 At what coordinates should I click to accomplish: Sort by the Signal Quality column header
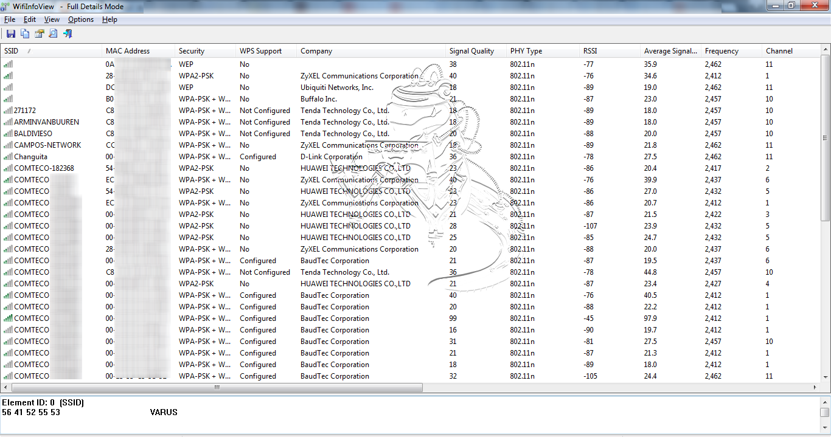click(476, 51)
